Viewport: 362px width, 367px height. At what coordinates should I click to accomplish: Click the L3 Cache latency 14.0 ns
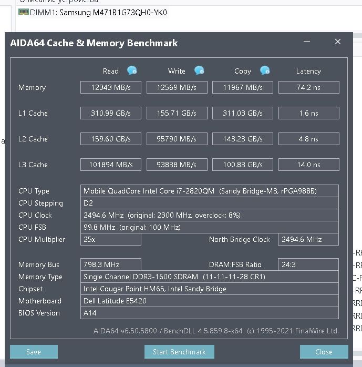[x=309, y=165]
